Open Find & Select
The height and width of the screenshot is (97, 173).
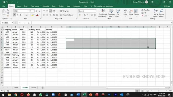161,13
